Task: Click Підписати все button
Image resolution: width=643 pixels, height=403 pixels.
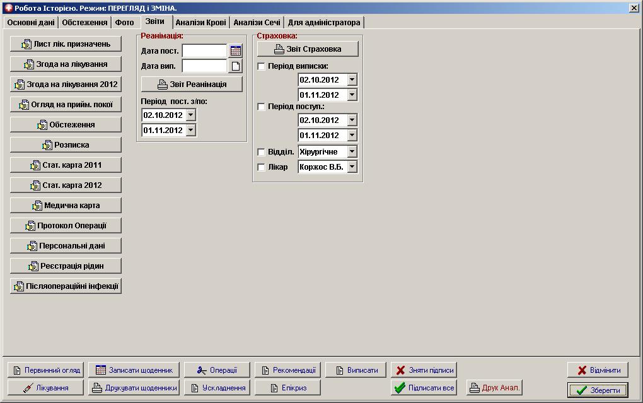Action: coord(424,388)
